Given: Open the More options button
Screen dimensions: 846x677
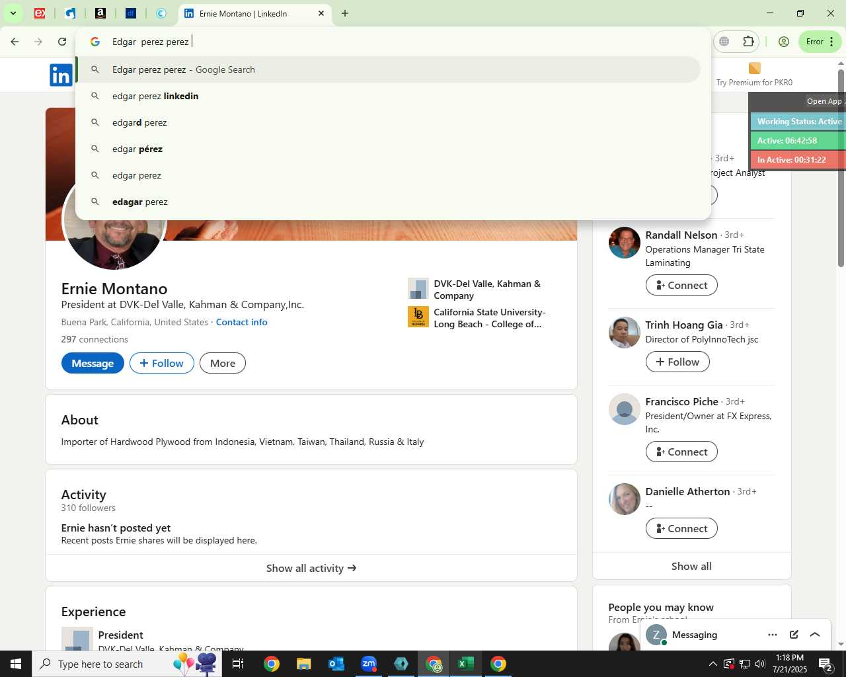Looking at the screenshot, I should pos(223,363).
